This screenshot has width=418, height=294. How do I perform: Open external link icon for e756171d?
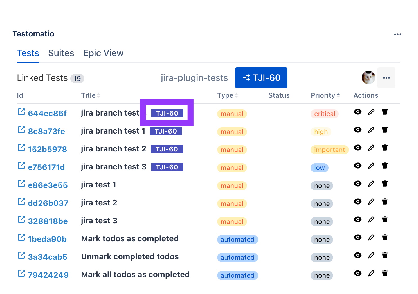coord(21,166)
